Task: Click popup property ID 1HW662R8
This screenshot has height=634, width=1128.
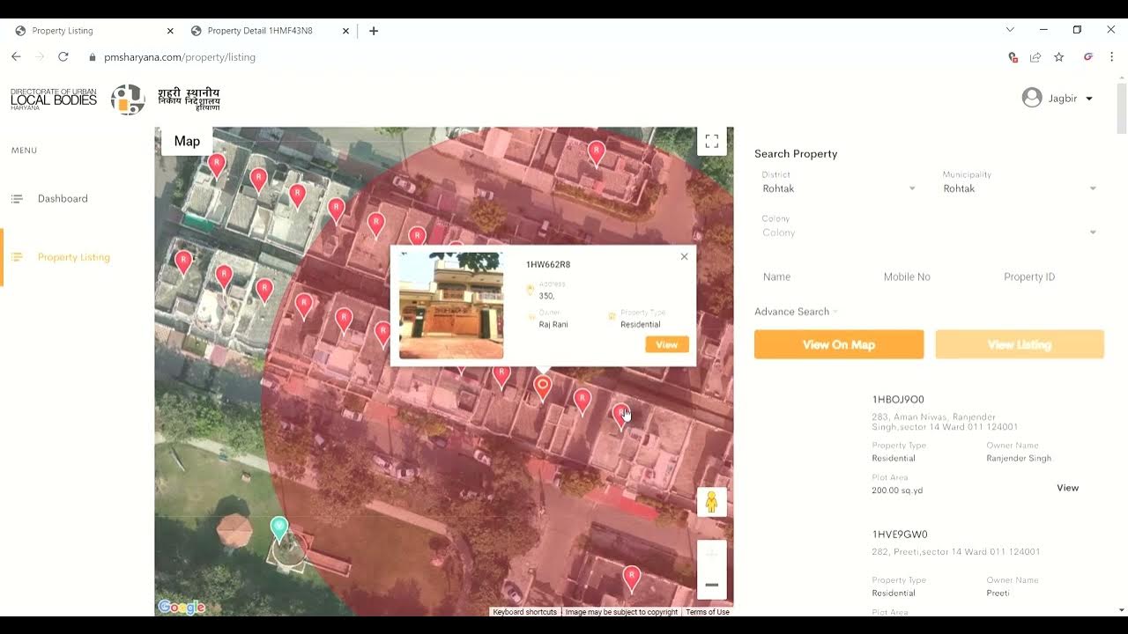Action: tap(548, 265)
